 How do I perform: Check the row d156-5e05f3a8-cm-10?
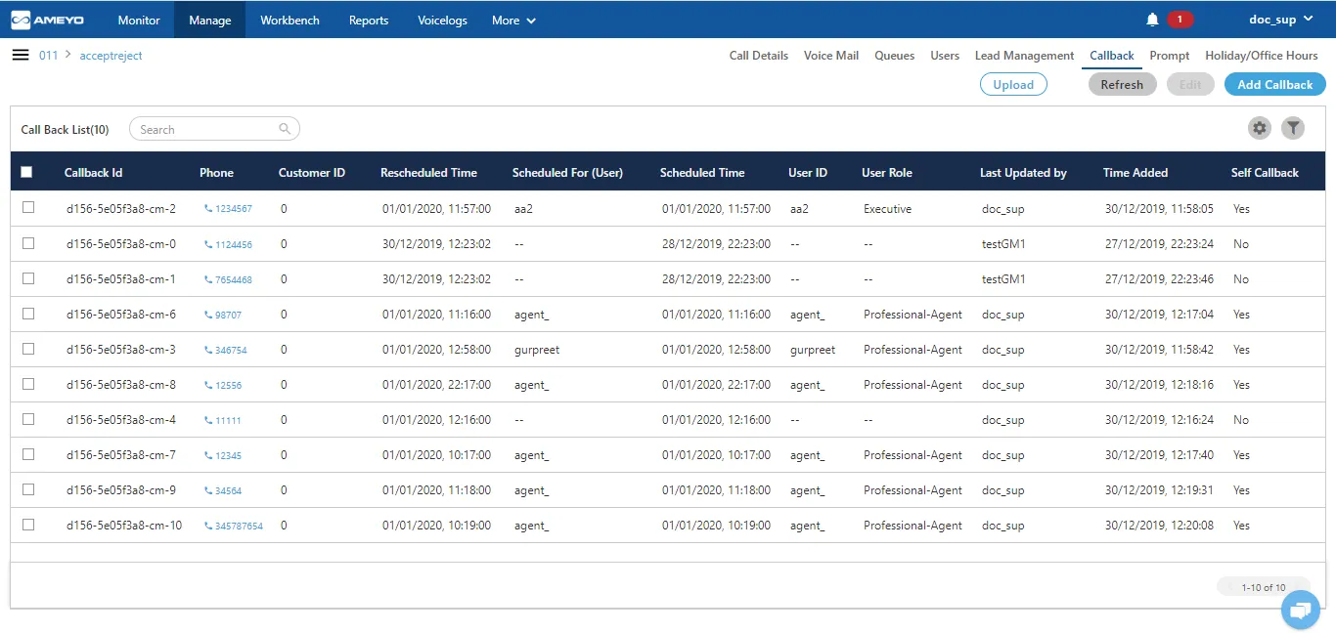[28, 524]
